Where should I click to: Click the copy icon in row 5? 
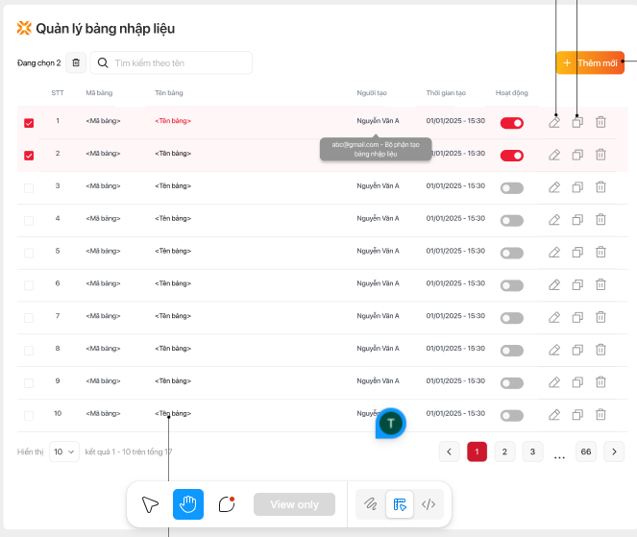577,253
